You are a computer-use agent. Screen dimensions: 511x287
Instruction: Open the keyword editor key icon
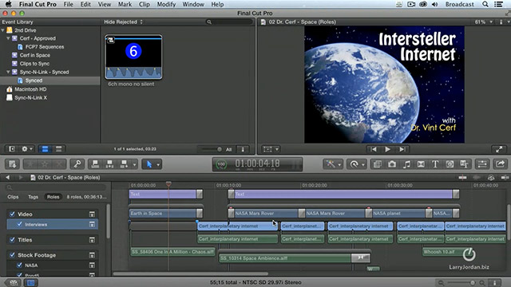77,164
